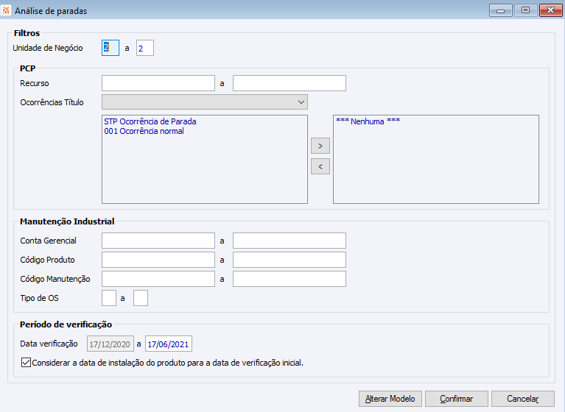
Task: Focus the starting Recurso field
Action: pyautogui.click(x=158, y=83)
